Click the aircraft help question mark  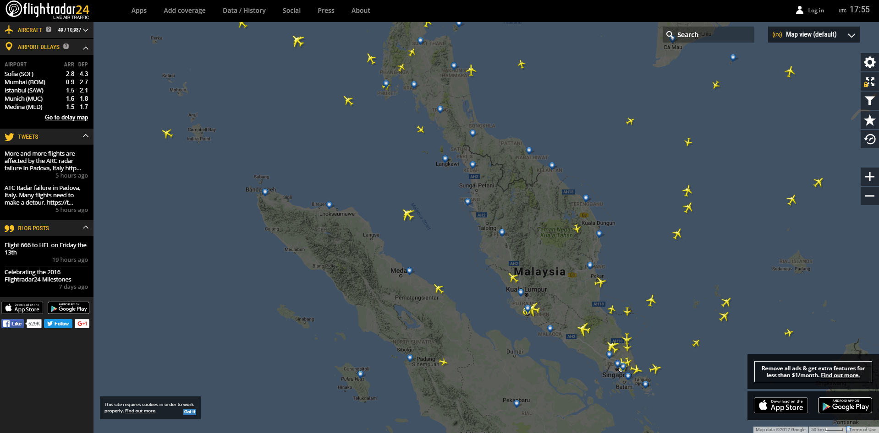(x=49, y=29)
